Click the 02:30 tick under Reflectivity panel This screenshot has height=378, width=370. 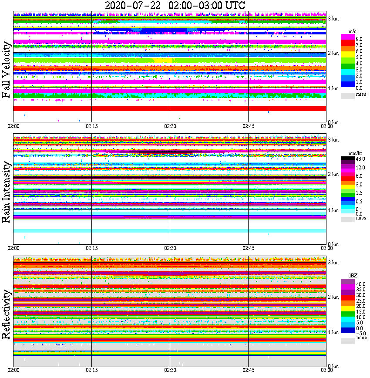pos(170,370)
